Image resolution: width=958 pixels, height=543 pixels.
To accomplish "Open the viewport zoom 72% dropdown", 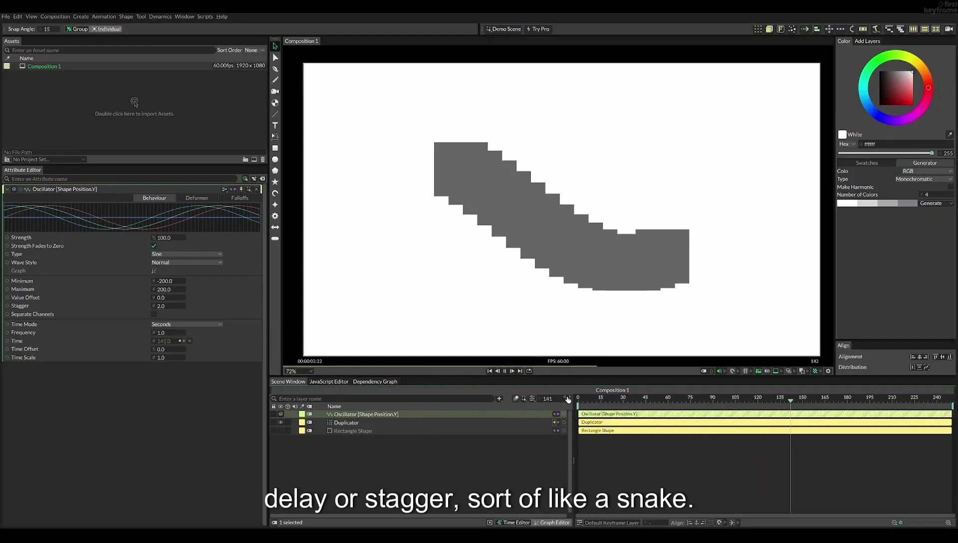I will (298, 371).
